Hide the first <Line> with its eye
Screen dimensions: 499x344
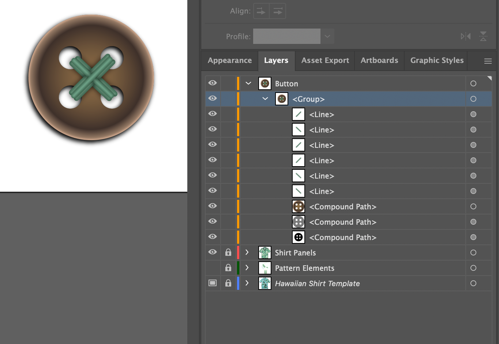point(213,114)
